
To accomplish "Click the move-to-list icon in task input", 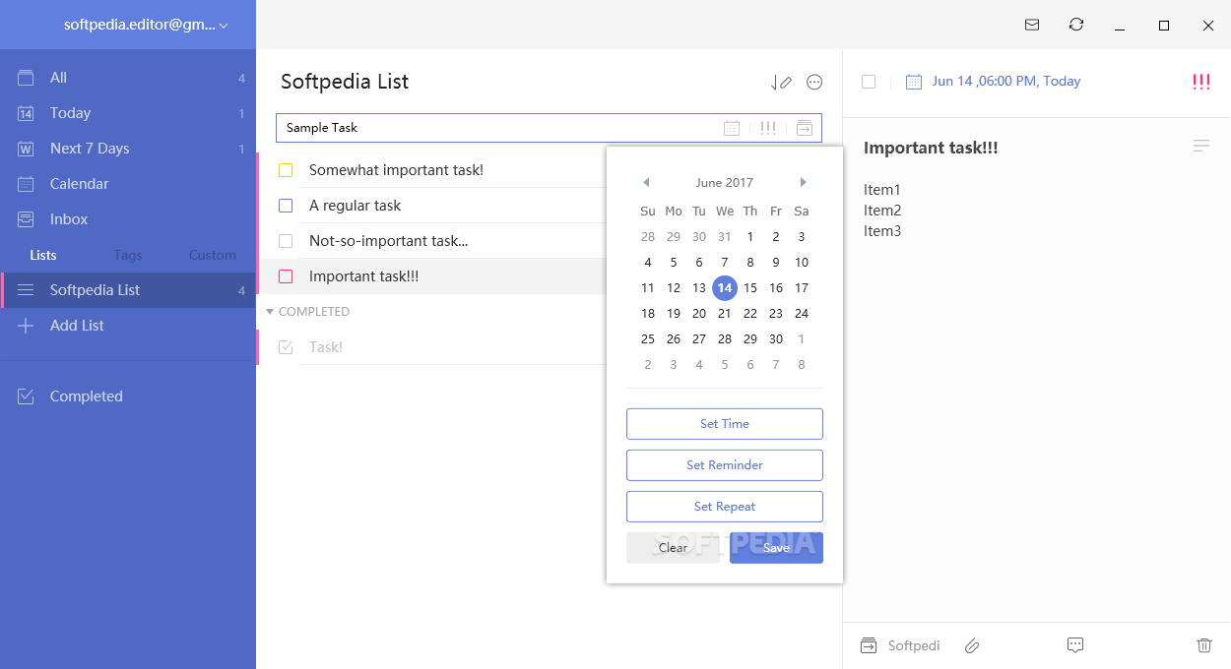I will point(805,128).
